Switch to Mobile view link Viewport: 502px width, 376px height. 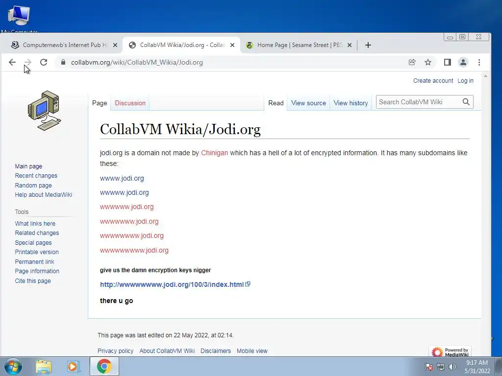(252, 351)
